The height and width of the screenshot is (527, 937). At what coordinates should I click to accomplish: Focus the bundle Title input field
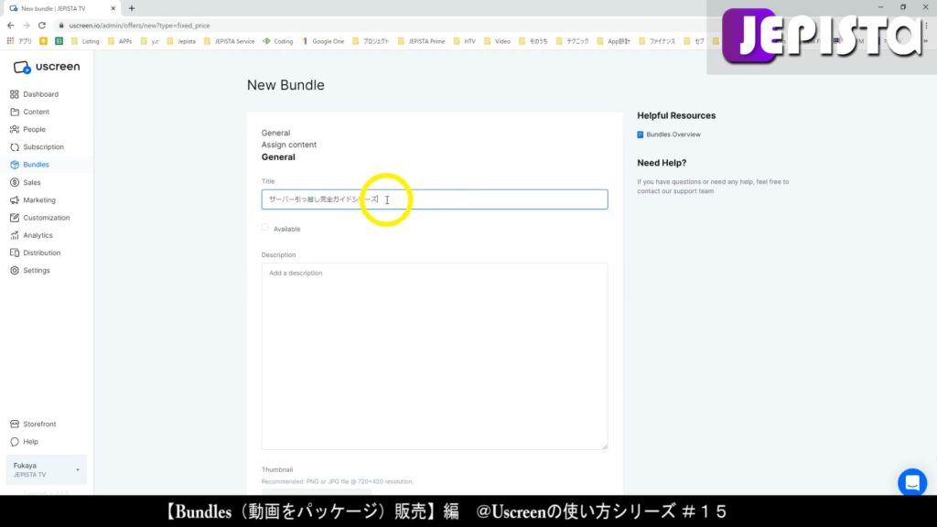pos(435,199)
